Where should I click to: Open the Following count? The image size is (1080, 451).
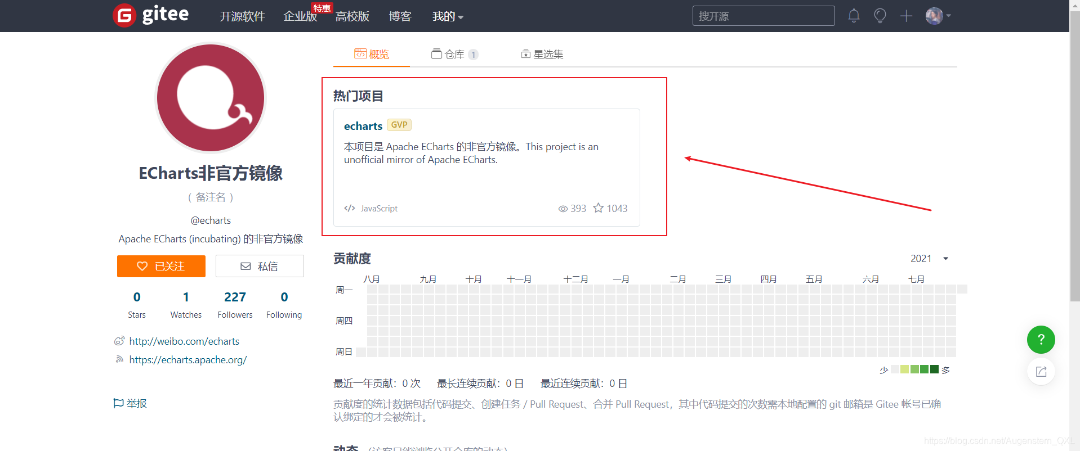coord(284,304)
